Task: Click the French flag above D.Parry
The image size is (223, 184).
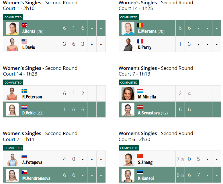Action: pyautogui.click(x=140, y=41)
